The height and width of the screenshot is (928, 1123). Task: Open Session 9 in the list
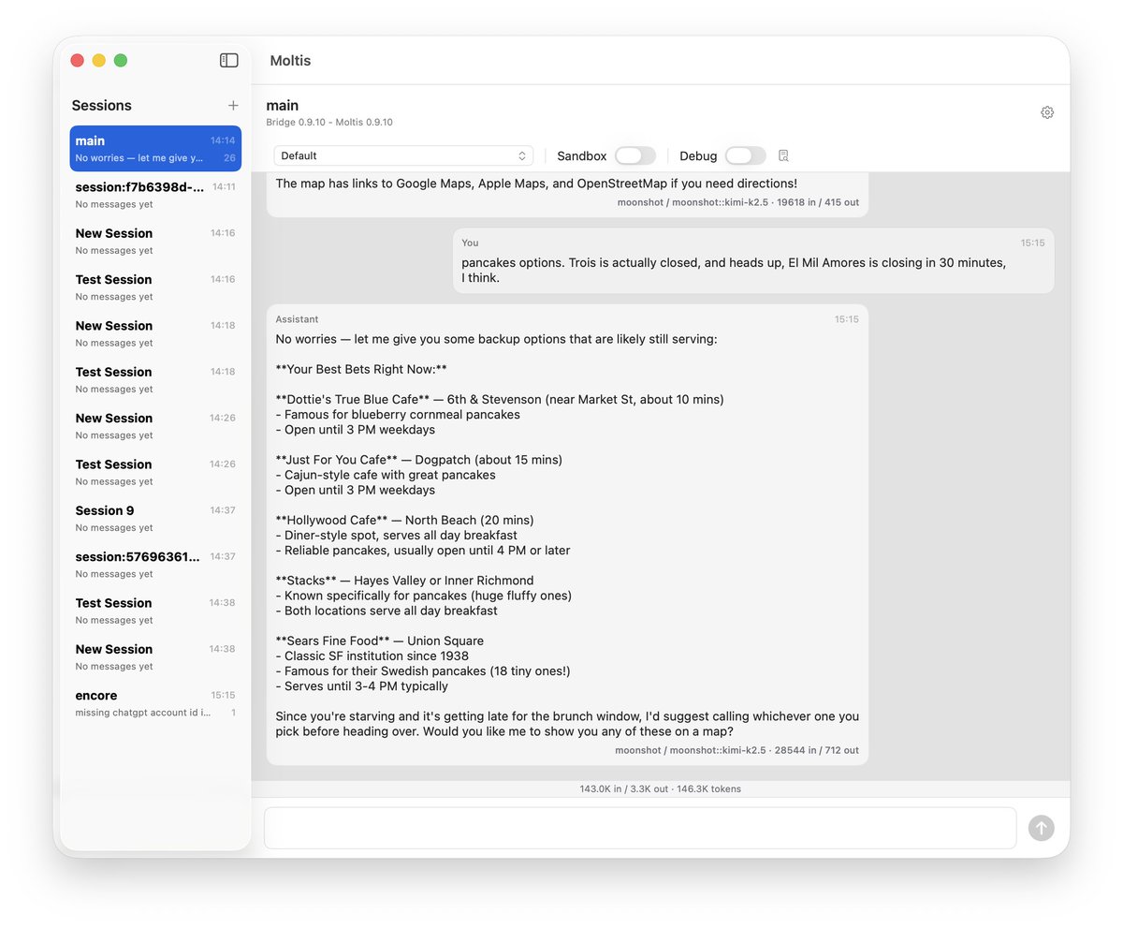coord(155,518)
